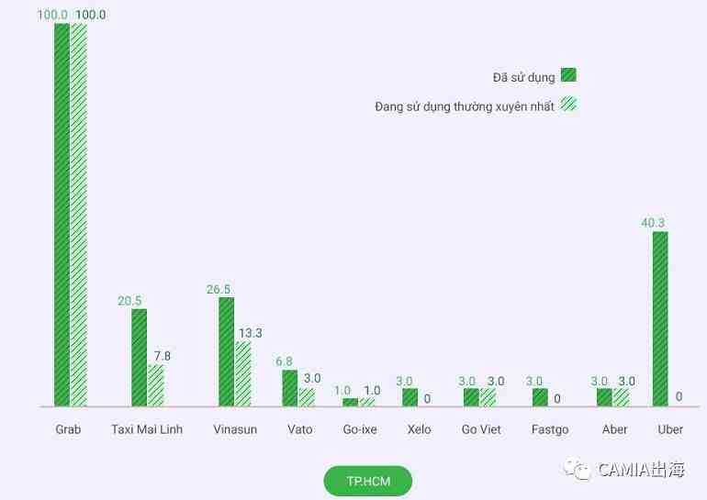707x500 pixels.
Task: Click the solid green 'Đã sử dụng' legend swatch
Action: coord(568,76)
